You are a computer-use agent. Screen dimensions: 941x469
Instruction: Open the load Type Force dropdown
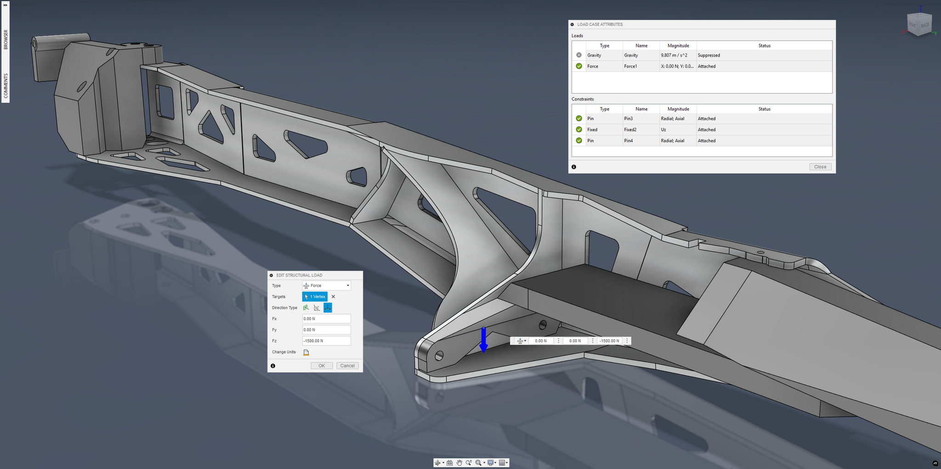tap(326, 286)
